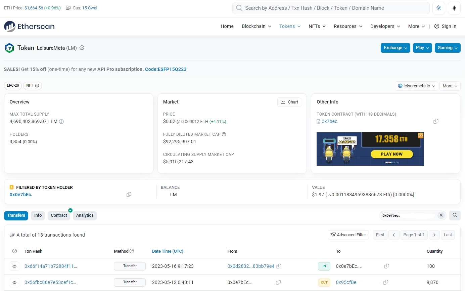This screenshot has height=291, width=465.
Task: Open the Gaming dropdown
Action: [448, 48]
